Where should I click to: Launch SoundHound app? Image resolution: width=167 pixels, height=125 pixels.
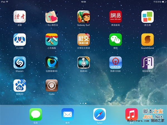[148, 39]
